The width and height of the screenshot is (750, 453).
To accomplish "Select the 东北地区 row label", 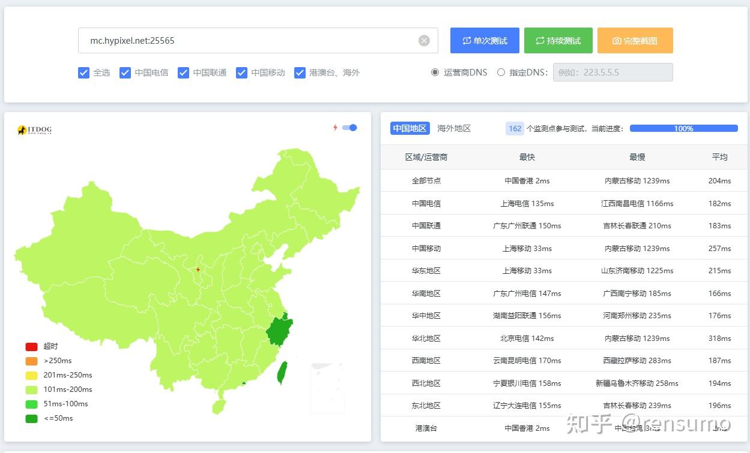I will [x=426, y=406].
